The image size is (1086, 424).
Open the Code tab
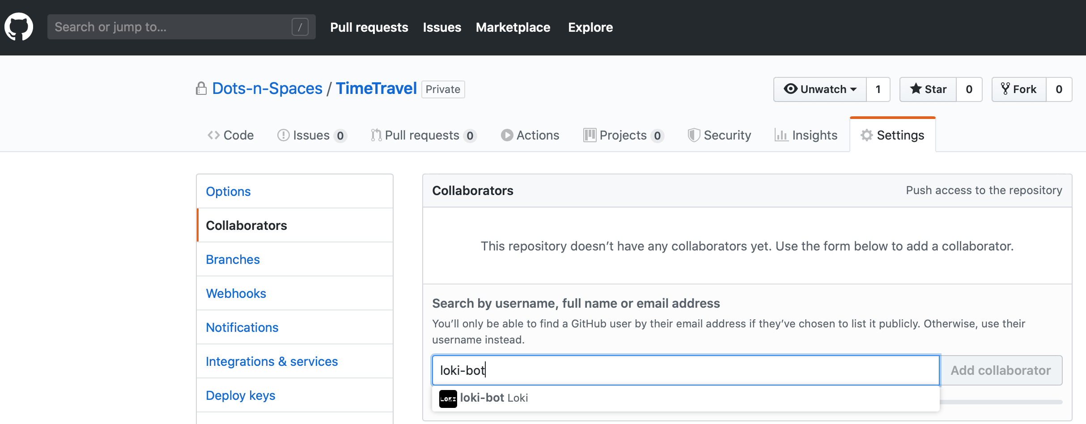(231, 135)
